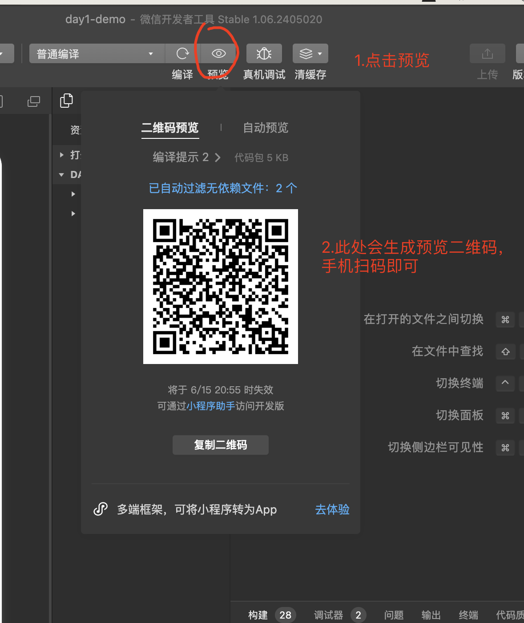524x623 pixels.
Task: Stay on the 二维码预览 tab
Action: 170,128
